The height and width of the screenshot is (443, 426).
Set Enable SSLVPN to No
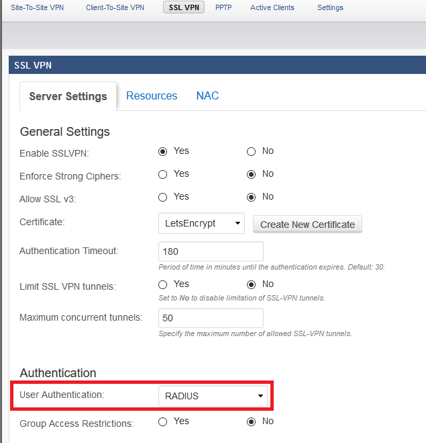click(252, 151)
